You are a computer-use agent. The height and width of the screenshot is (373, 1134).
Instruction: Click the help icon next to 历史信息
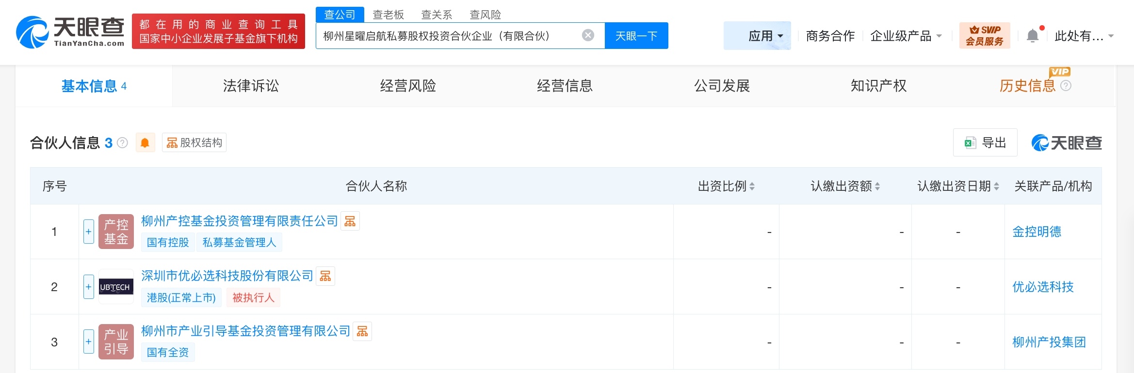[1066, 86]
